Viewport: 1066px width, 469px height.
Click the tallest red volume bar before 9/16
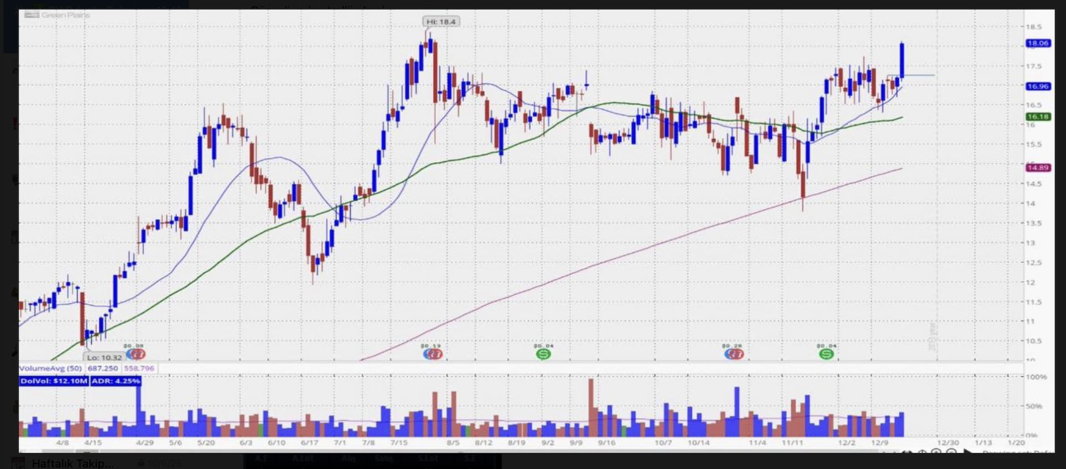(x=591, y=407)
